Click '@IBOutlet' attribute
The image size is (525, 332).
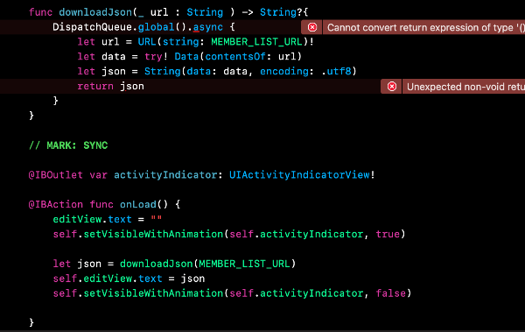56,175
